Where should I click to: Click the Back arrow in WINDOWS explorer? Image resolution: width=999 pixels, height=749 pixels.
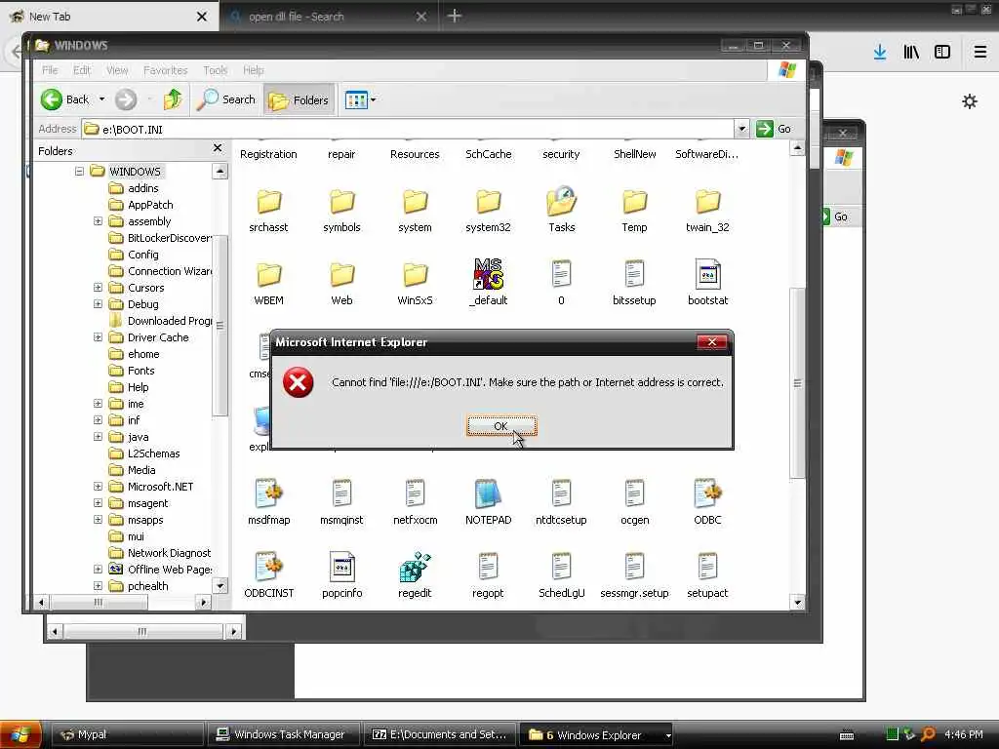[x=52, y=99]
